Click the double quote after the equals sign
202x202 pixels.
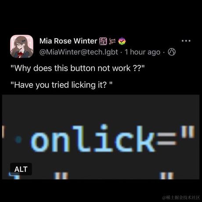188,132
